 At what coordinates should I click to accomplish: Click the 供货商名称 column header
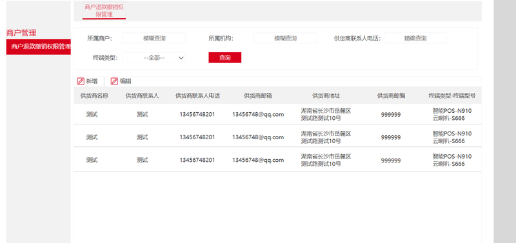pyautogui.click(x=94, y=95)
